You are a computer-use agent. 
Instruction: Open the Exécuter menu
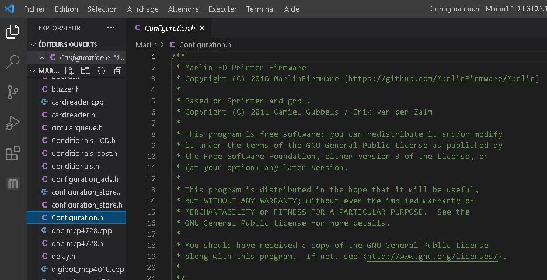click(x=222, y=9)
